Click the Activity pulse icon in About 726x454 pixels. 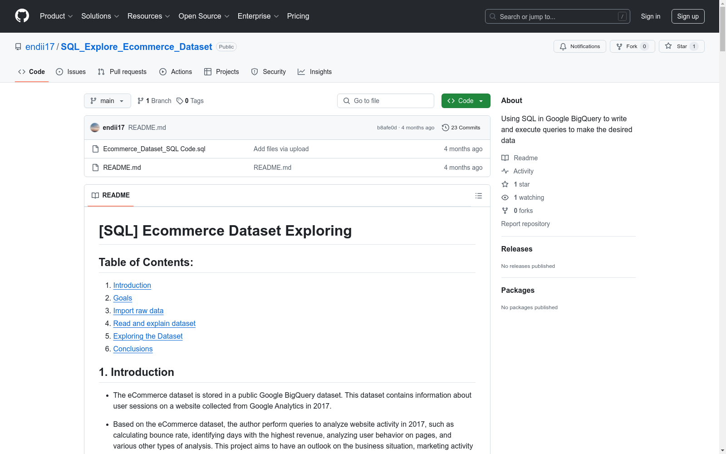click(505, 171)
